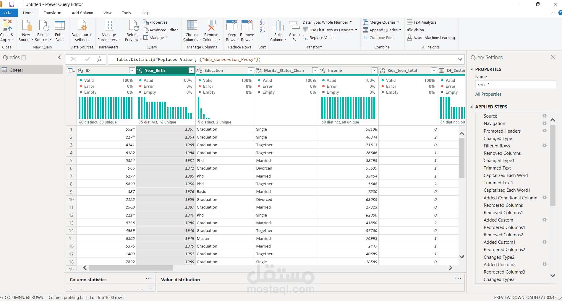Click Append Queries button
Viewport: 562px width, 301px height.
point(382,30)
